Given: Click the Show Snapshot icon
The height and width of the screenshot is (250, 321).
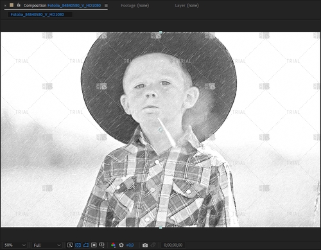Looking at the screenshot, I should tap(153, 245).
